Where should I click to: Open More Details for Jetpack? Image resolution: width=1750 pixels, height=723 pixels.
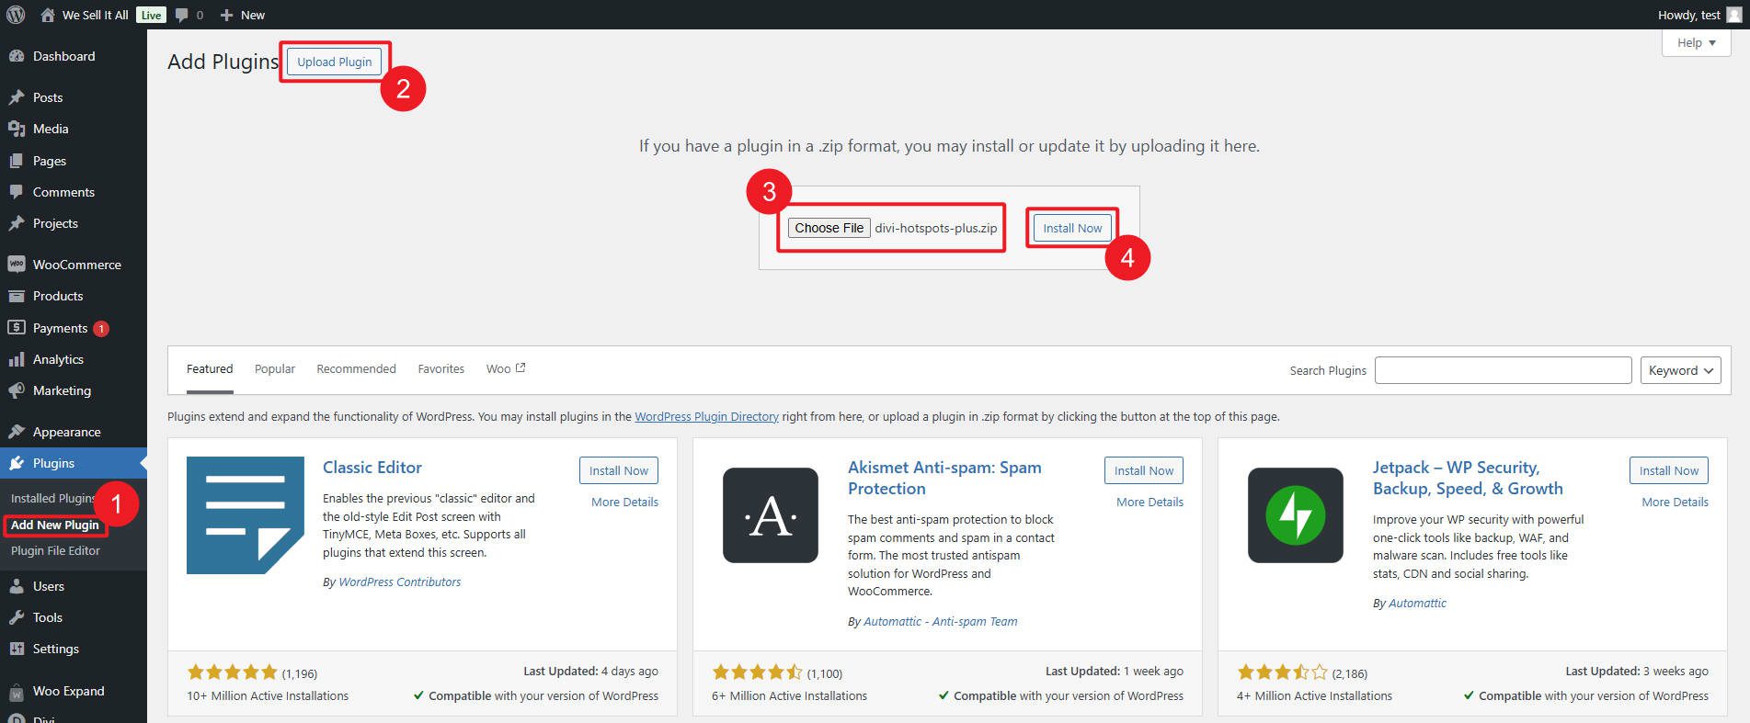[x=1675, y=502]
